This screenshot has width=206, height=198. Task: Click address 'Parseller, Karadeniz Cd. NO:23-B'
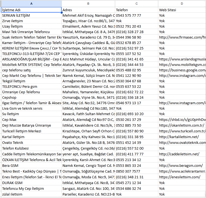(x=88, y=194)
